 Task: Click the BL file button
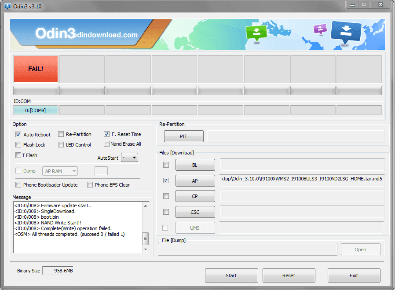pyautogui.click(x=195, y=165)
